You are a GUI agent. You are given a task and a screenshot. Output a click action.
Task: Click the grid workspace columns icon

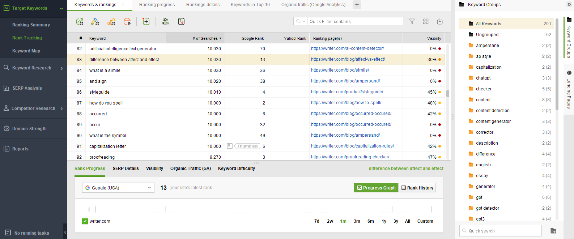(426, 21)
